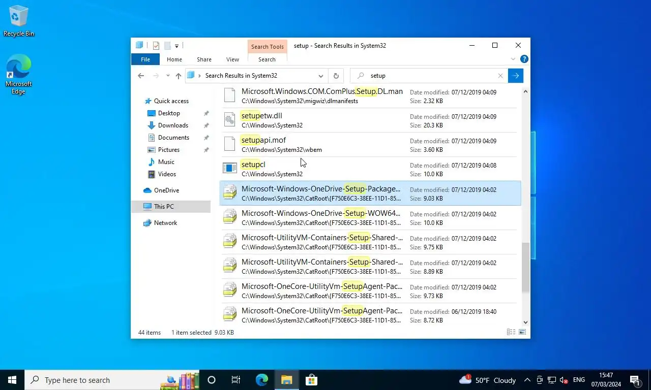Open the Recycle Bin desktop icon
The width and height of the screenshot is (651, 390).
19,21
